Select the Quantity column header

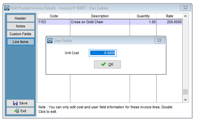coord(143,16)
